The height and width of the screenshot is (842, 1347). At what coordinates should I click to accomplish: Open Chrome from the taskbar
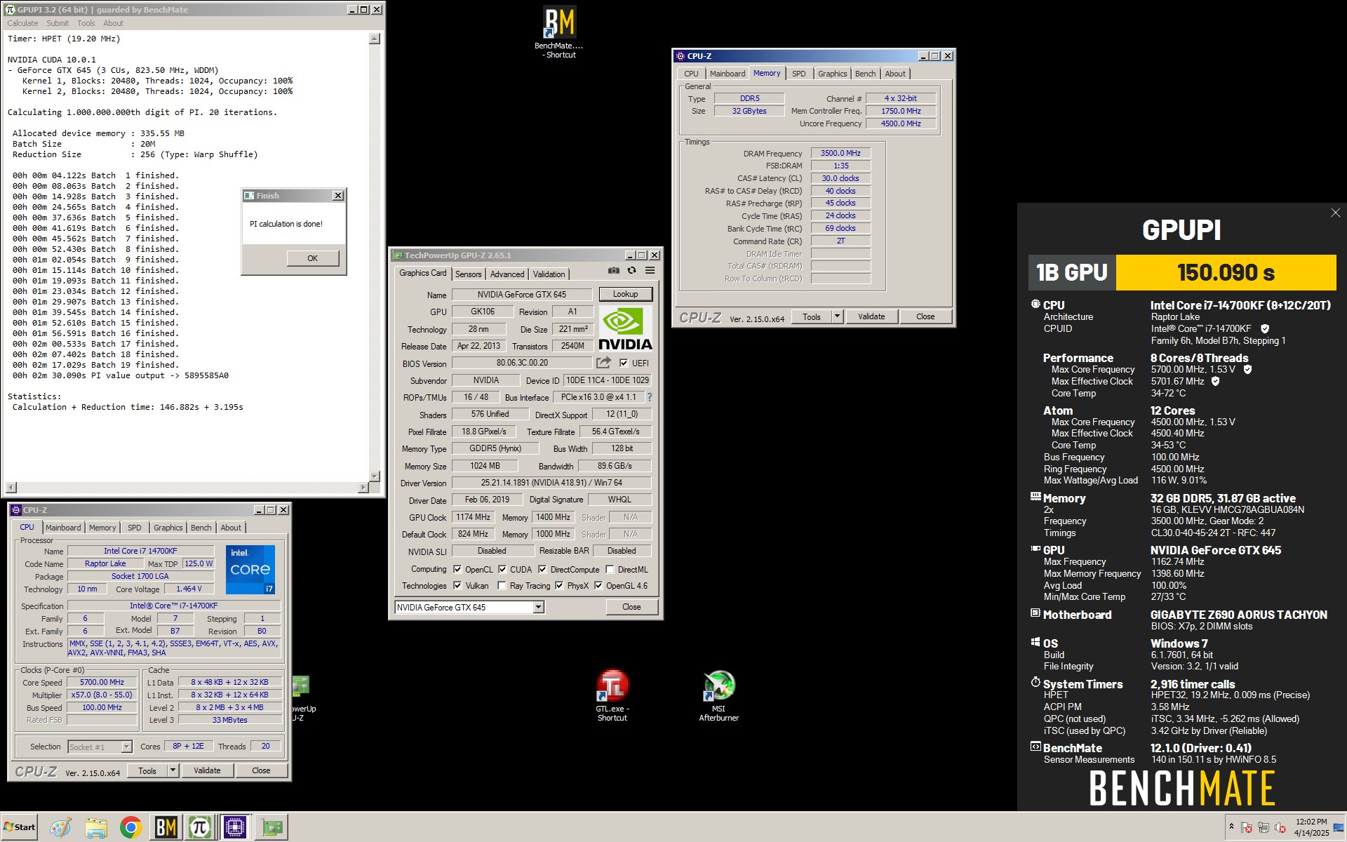pos(130,828)
